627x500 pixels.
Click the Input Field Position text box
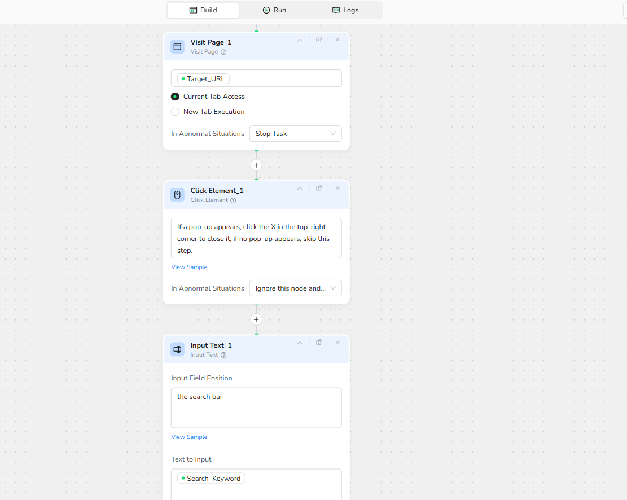(x=256, y=407)
